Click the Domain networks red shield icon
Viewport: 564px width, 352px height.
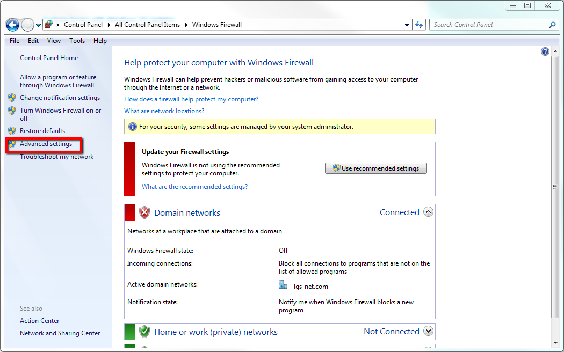point(144,212)
